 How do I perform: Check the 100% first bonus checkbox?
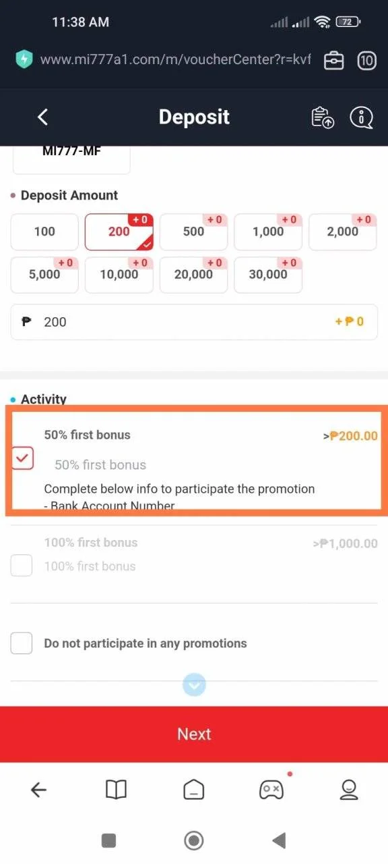(22, 565)
